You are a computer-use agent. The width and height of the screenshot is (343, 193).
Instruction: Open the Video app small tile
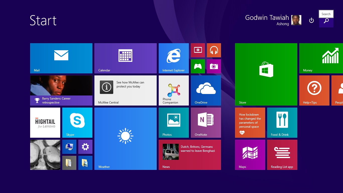198,50
